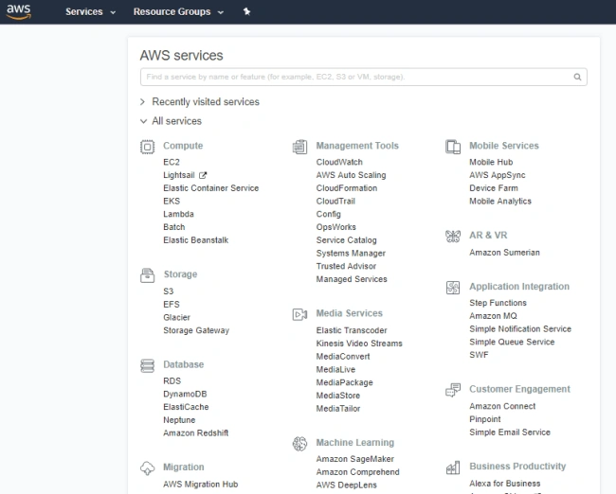Screen dimensions: 616x494
Task: Click the AR & VR butterfly icon
Action: coord(453,237)
